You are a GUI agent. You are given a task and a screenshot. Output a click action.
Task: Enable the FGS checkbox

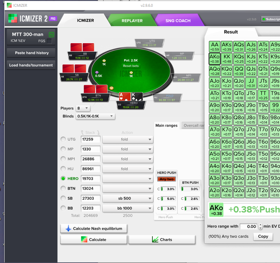click(x=49, y=41)
